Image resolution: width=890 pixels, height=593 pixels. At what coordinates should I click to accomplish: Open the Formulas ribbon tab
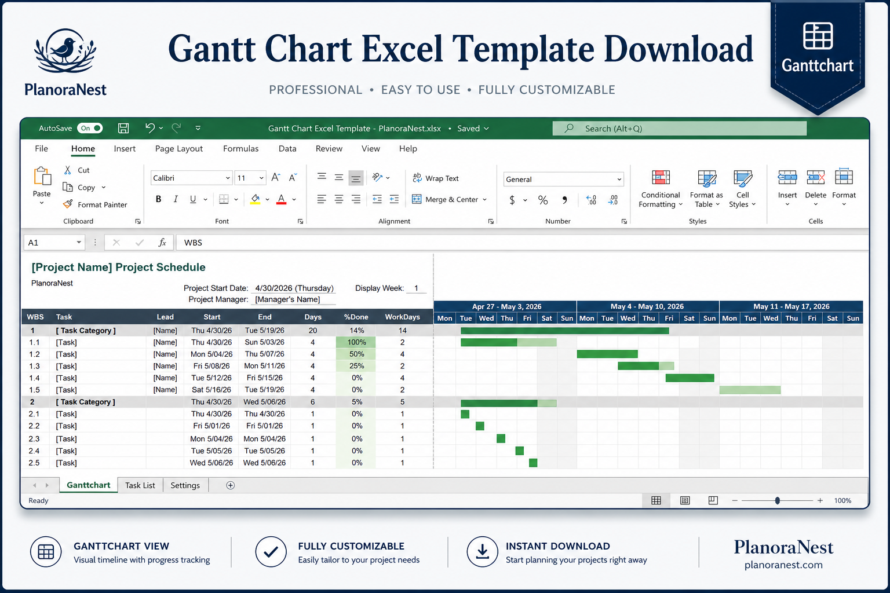[241, 148]
